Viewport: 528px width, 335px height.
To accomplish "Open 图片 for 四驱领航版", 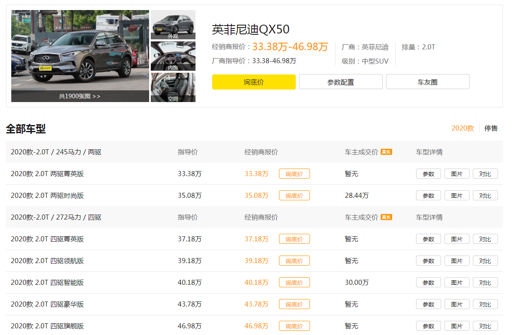I will [457, 261].
